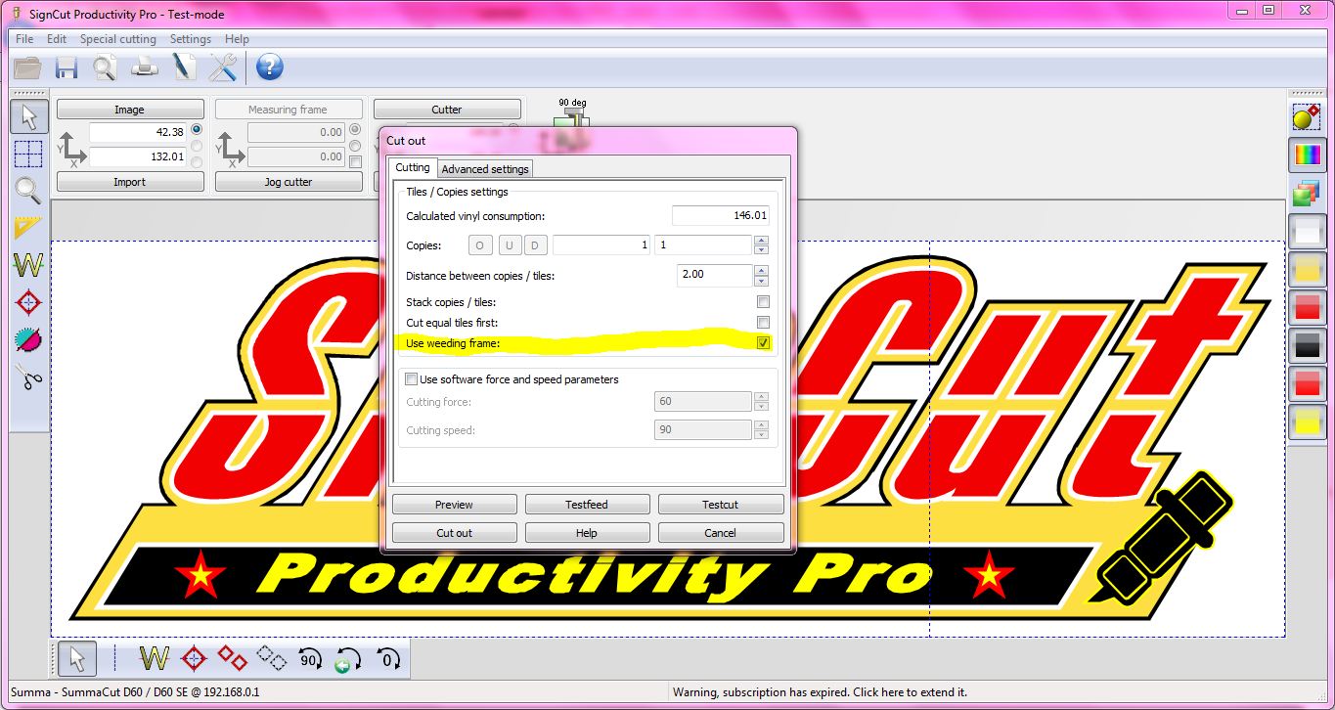This screenshot has height=710, width=1335.
Task: Toggle Cut equal tiles first checkbox
Action: point(763,323)
